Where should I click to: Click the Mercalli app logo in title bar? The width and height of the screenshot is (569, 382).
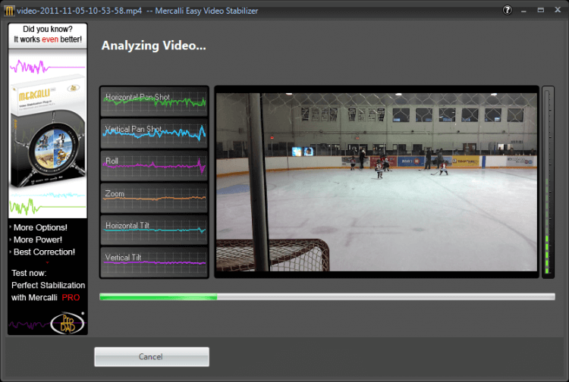(x=9, y=11)
